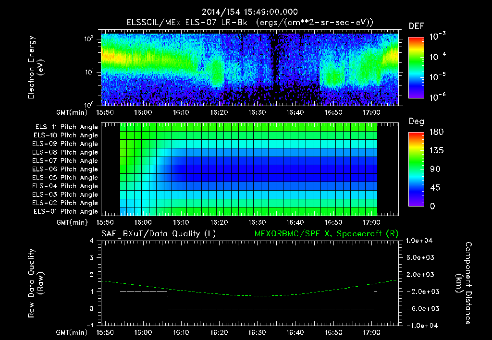This screenshot has height=340, width=492.
Task: Click the white data quality segment at level one
Action: coord(144,291)
